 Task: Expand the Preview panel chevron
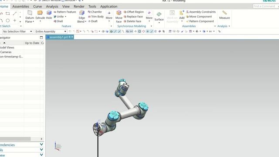41,155
